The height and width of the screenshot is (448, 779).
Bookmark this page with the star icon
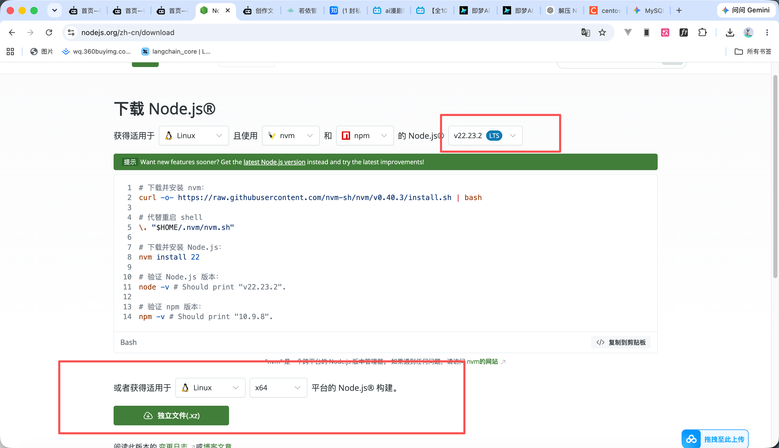[x=602, y=32]
